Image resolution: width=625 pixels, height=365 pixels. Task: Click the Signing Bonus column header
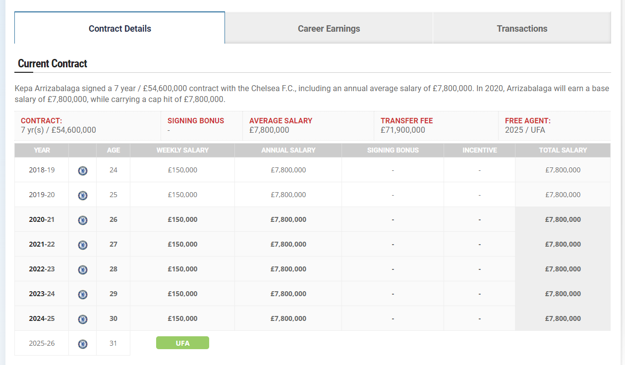[393, 150]
